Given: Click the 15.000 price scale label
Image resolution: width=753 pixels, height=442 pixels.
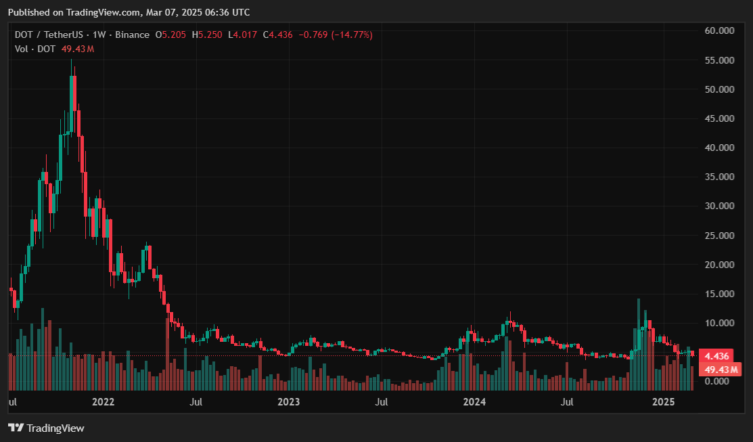Looking at the screenshot, I should pos(719,294).
